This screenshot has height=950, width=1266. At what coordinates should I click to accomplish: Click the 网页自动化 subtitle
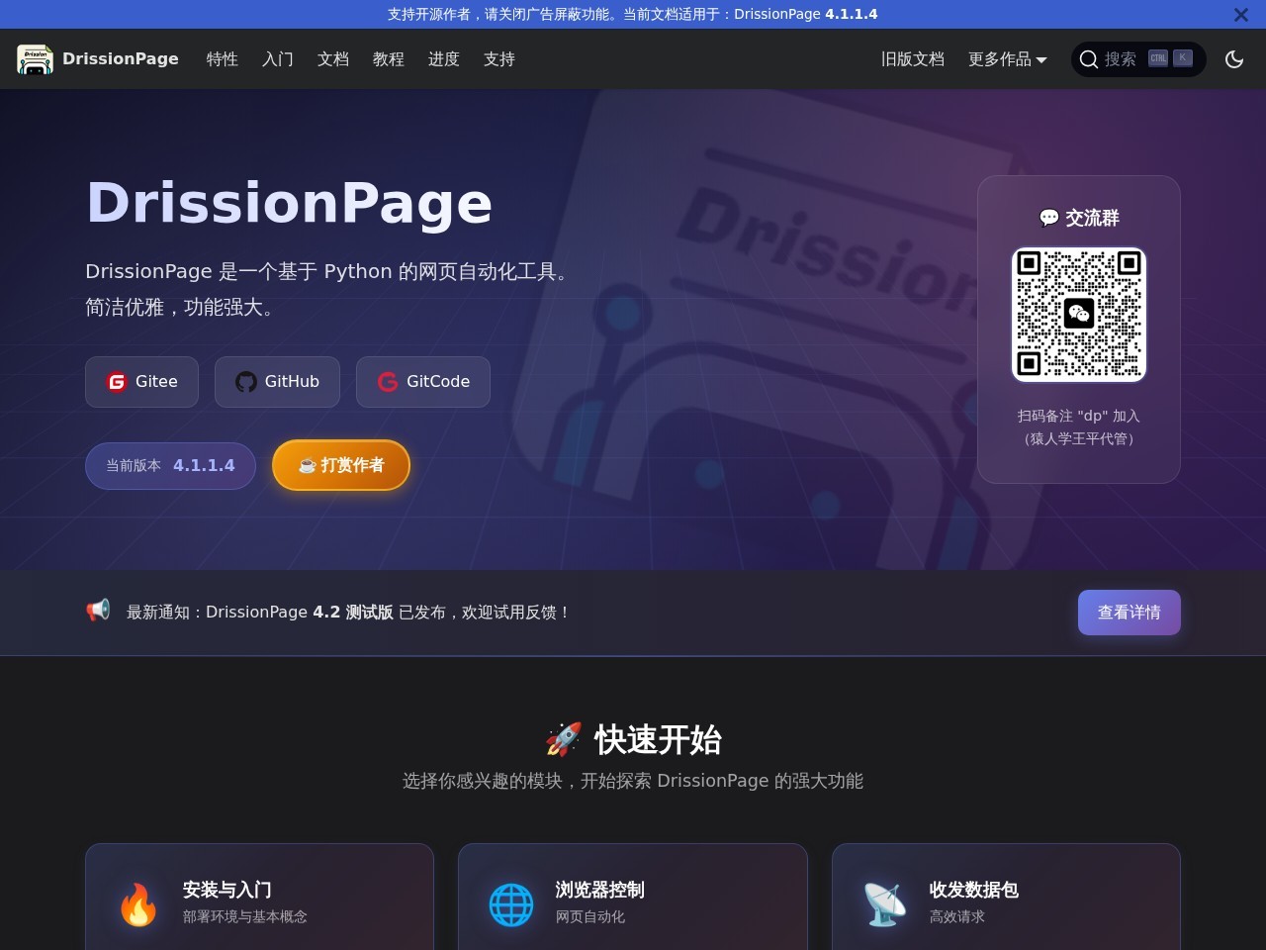click(590, 917)
